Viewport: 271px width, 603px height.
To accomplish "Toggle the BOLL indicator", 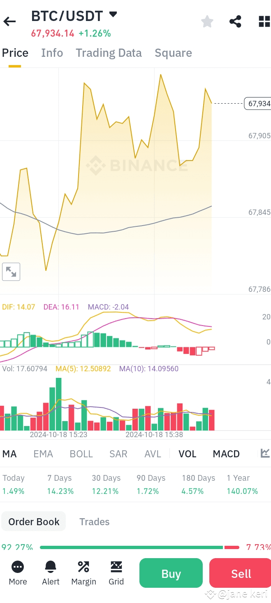I will pos(81,454).
